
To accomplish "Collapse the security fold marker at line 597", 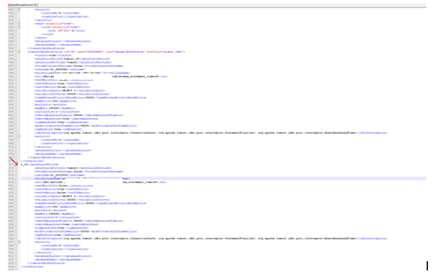I will tap(19, 242).
